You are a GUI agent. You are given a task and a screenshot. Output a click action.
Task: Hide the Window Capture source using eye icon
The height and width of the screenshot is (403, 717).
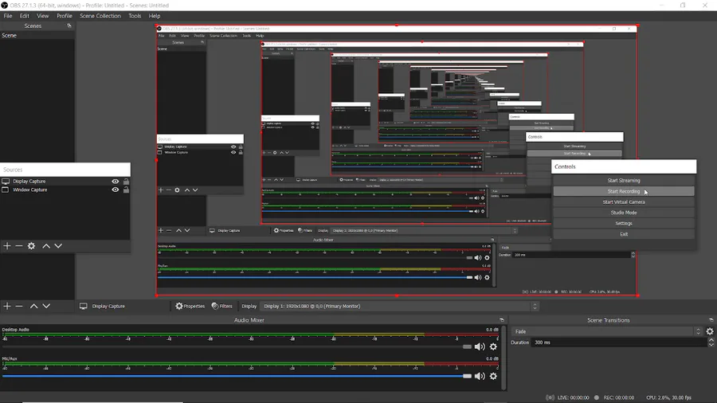pos(116,190)
